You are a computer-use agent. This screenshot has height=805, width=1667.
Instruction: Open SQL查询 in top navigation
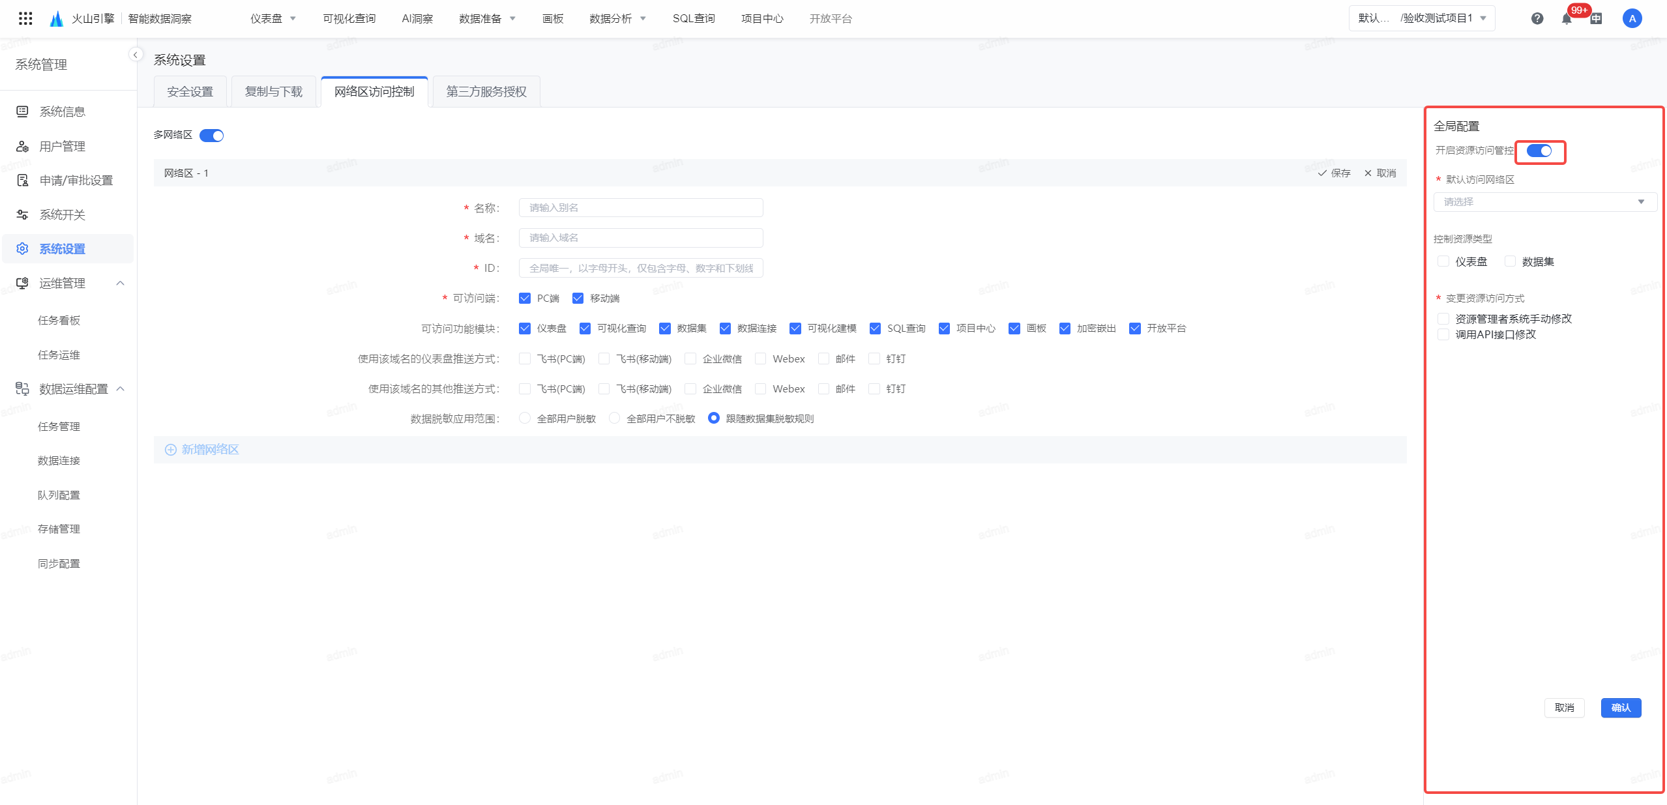point(694,18)
